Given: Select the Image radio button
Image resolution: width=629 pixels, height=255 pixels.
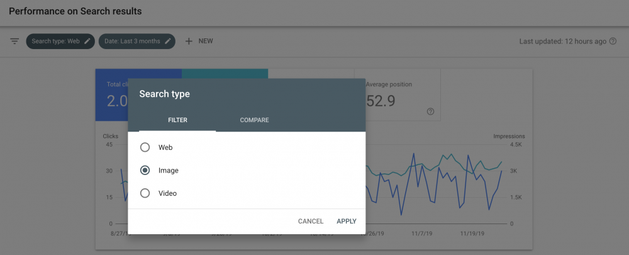Looking at the screenshot, I should tap(145, 171).
